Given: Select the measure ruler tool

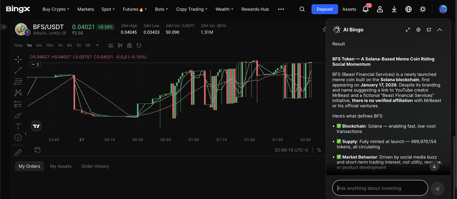Looking at the screenshot, I should point(18,153).
